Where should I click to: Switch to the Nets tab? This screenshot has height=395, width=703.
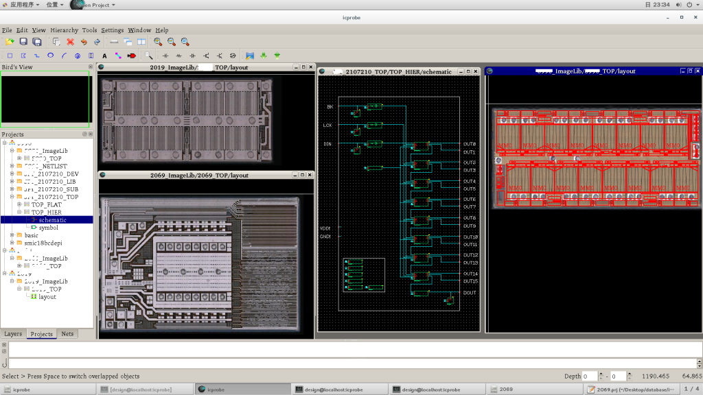(x=67, y=334)
